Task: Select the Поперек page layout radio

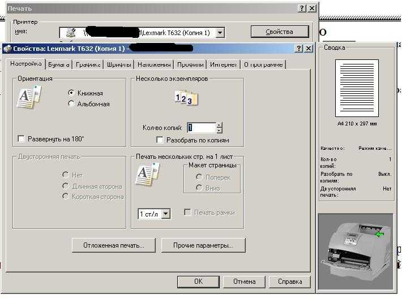Action: 199,177
